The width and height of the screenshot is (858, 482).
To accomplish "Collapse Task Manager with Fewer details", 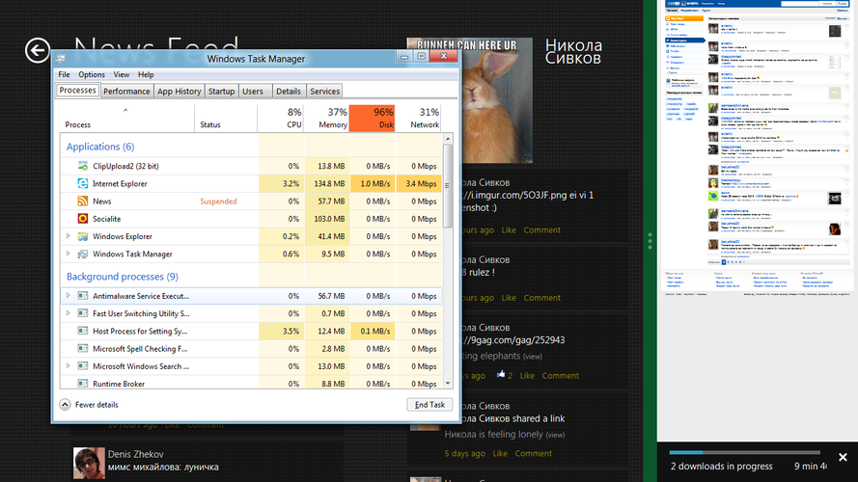I will click(89, 405).
